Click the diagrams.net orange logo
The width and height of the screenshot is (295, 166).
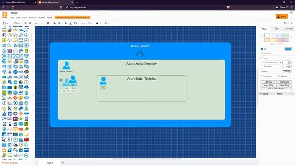point(5,15)
